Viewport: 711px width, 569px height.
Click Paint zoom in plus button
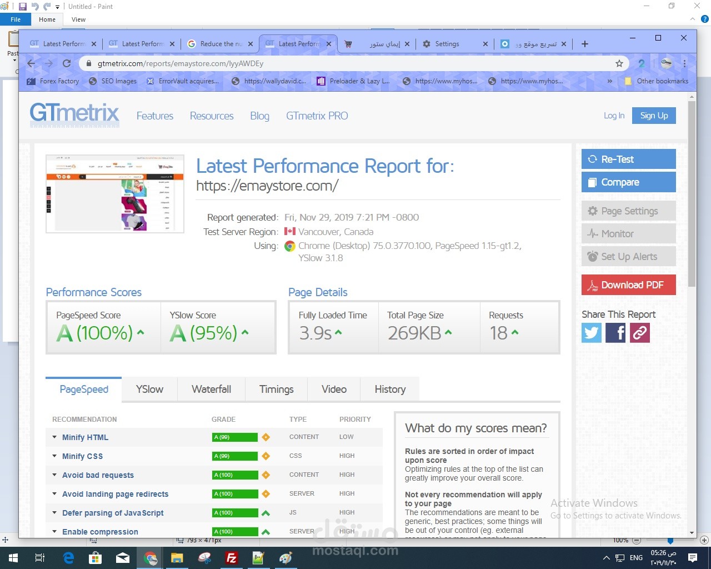[x=704, y=540]
